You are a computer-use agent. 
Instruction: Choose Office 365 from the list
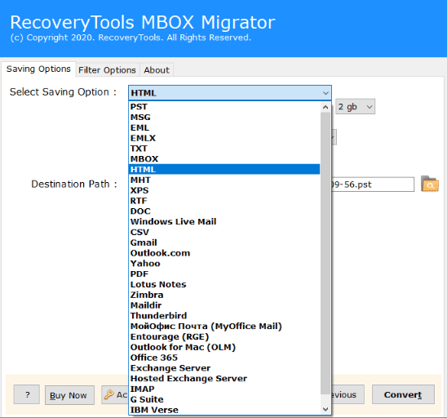[x=224, y=358]
